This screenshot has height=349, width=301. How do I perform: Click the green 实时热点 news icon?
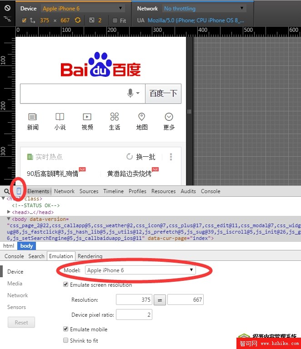pos(30,157)
